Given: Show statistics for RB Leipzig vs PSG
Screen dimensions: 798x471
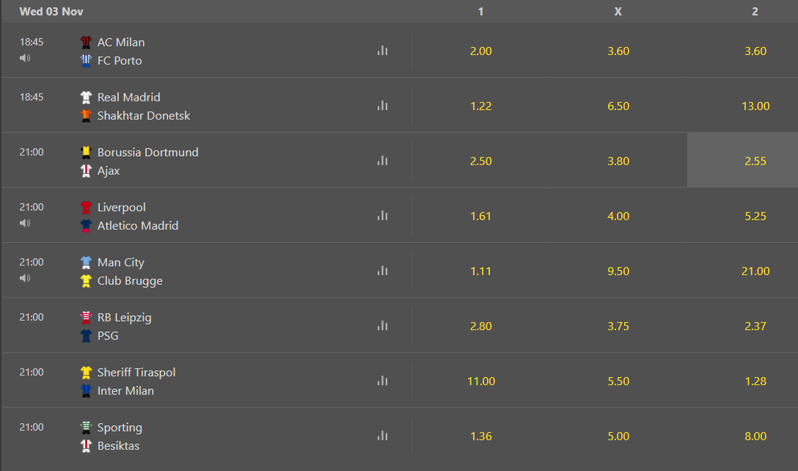Looking at the screenshot, I should click(382, 326).
